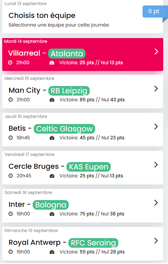
Task: Click the 0 pt score ribbon
Action: pos(154,11)
